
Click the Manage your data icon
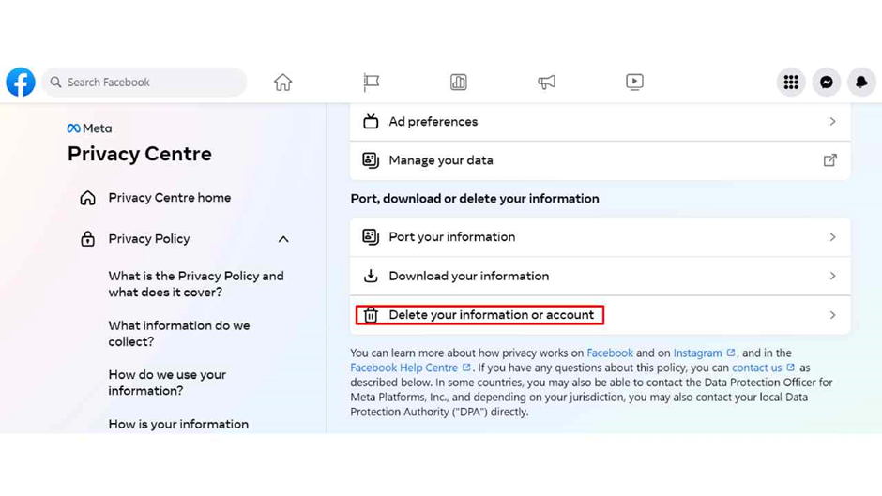(x=371, y=160)
